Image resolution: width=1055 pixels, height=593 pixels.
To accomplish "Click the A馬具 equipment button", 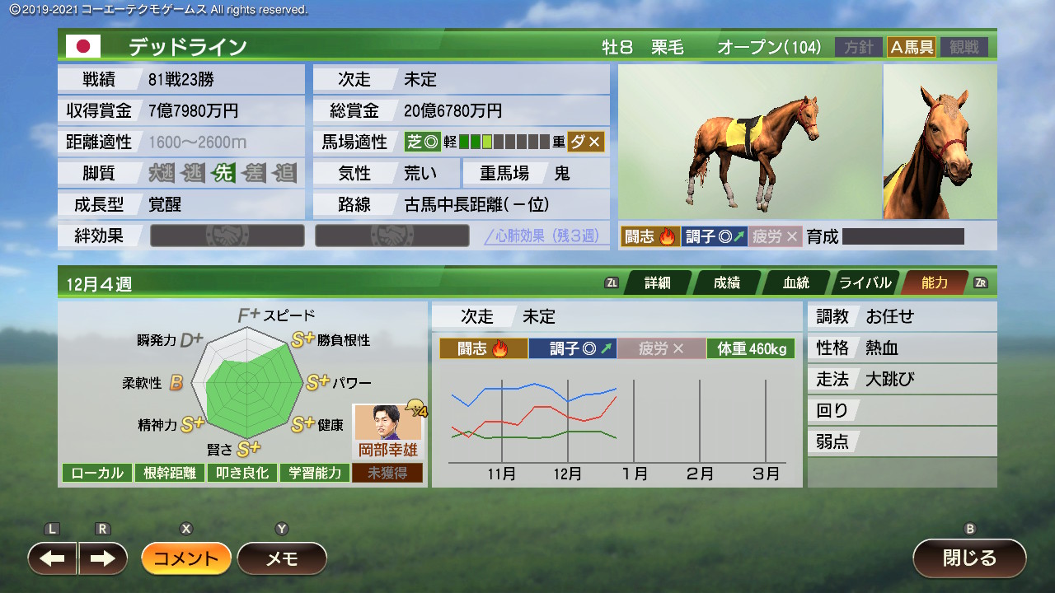I will click(x=911, y=47).
